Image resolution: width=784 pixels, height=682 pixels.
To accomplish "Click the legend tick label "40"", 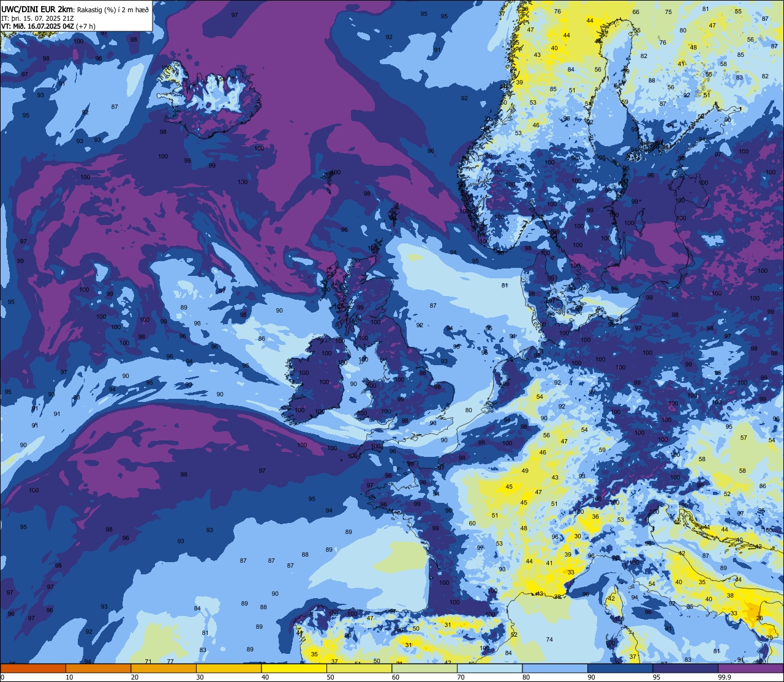I will click(265, 677).
